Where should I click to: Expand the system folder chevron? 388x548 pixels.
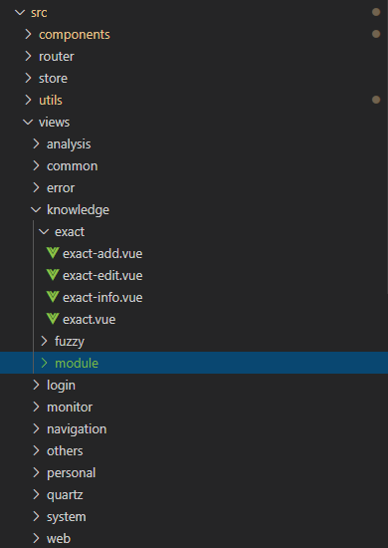36,516
